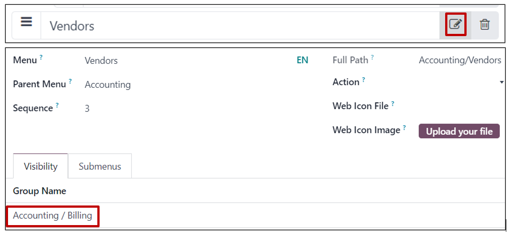This screenshot has width=509, height=234.
Task: Show help tooltip next to Full Path
Action: [x=372, y=57]
